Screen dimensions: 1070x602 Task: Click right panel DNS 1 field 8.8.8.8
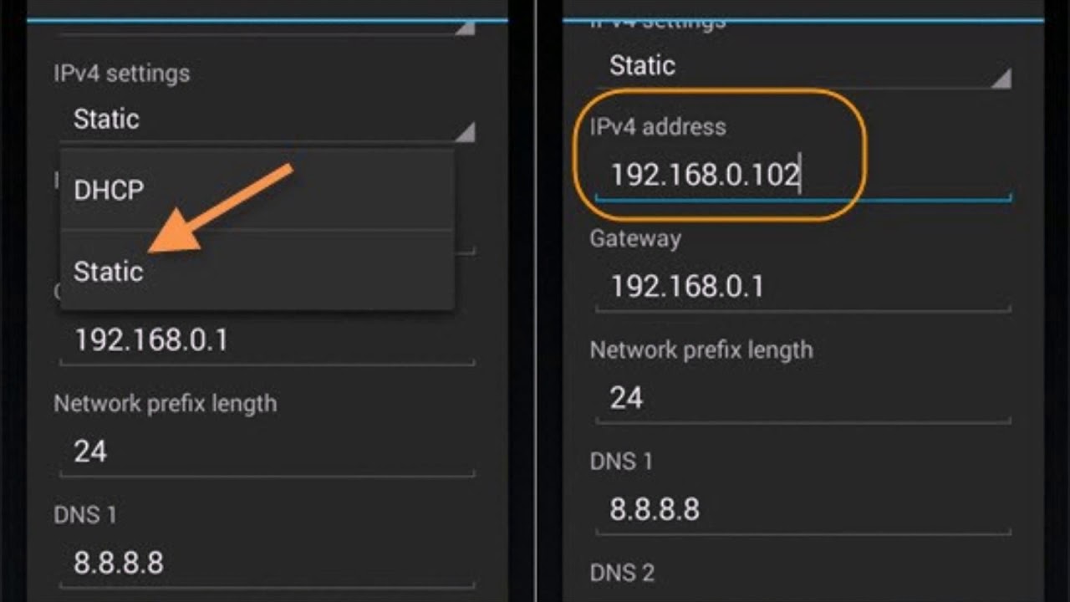click(x=802, y=509)
